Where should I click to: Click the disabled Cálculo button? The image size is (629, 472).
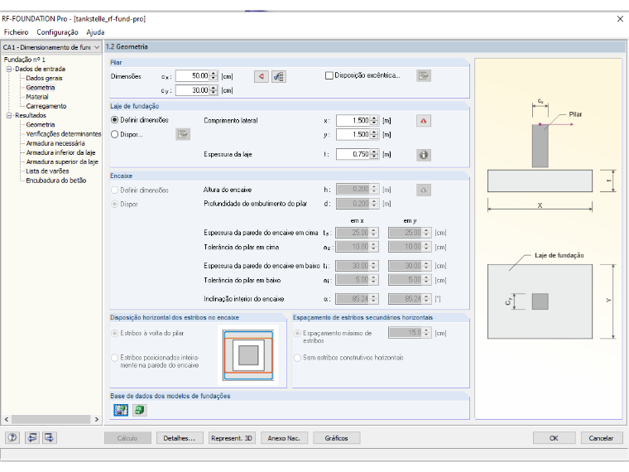point(127,438)
